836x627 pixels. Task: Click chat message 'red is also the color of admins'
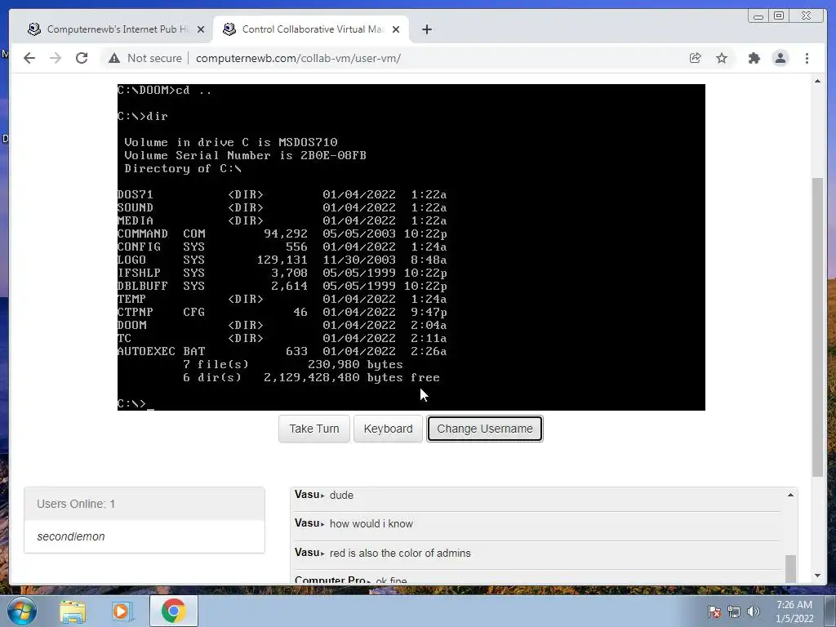400,553
